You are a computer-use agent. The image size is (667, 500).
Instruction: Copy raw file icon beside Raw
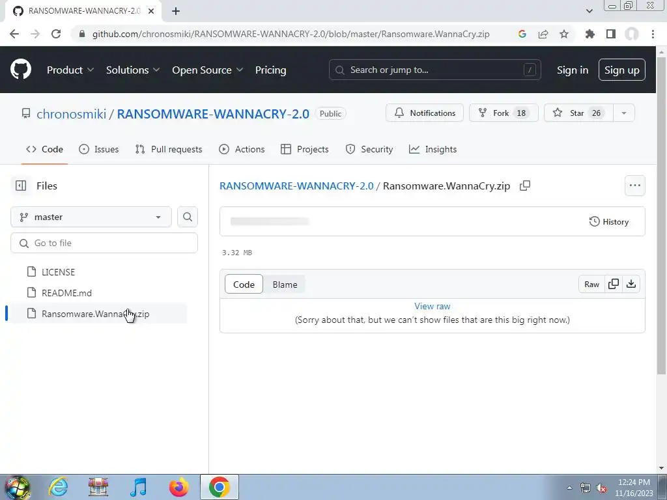pyautogui.click(x=614, y=284)
